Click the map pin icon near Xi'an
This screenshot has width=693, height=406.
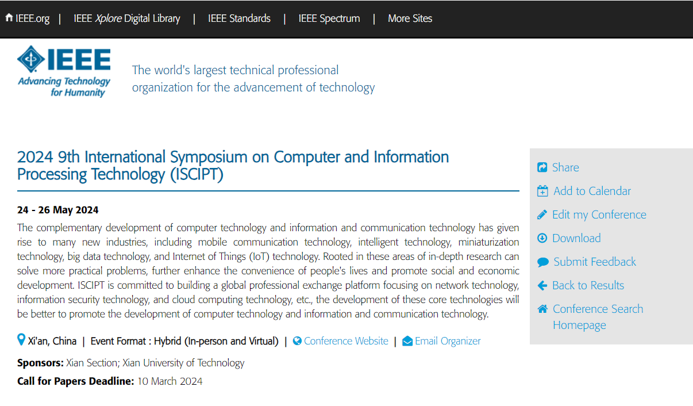[x=21, y=340]
